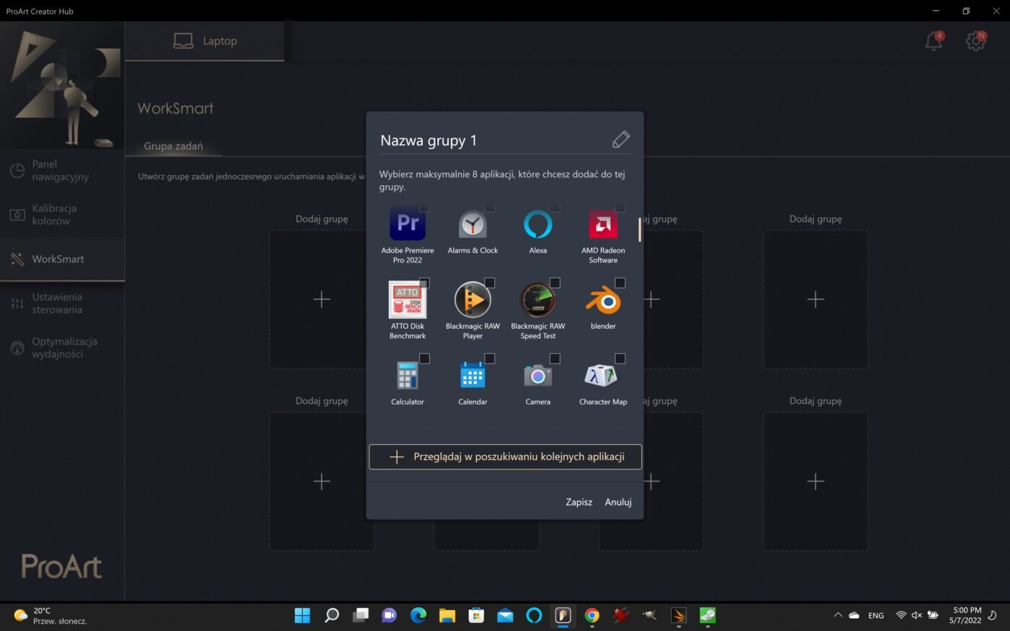Tick the checkbox for Calculator

[424, 358]
